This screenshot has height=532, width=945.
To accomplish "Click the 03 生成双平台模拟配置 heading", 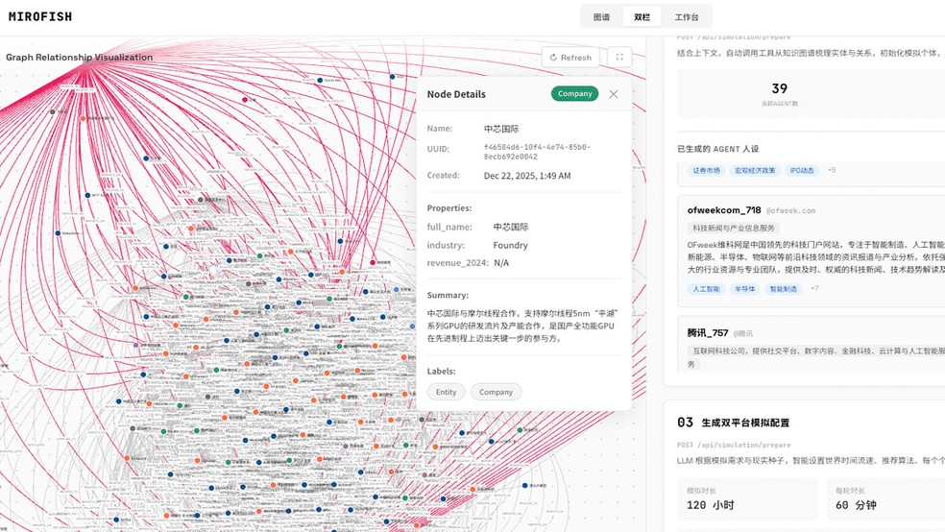I will coord(733,423).
